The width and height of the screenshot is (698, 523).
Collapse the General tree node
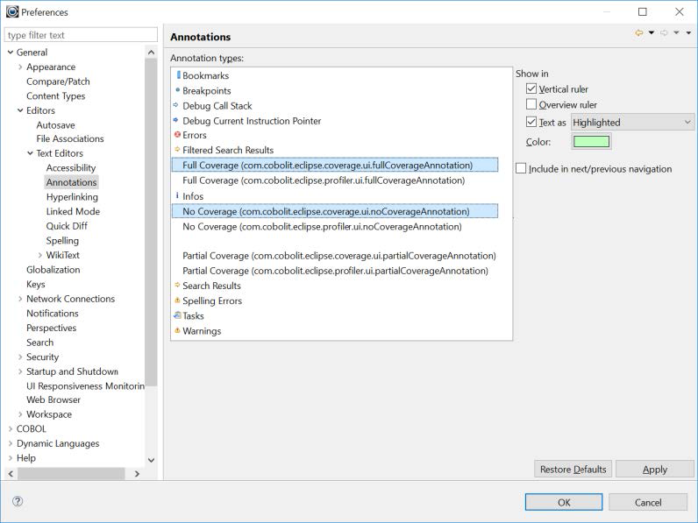pos(11,52)
